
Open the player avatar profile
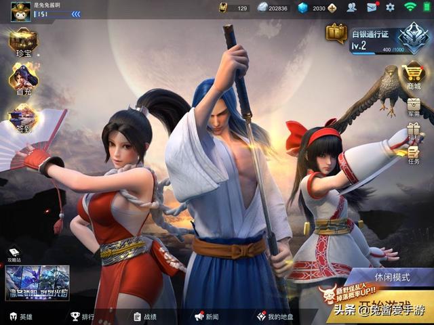[x=21, y=12]
